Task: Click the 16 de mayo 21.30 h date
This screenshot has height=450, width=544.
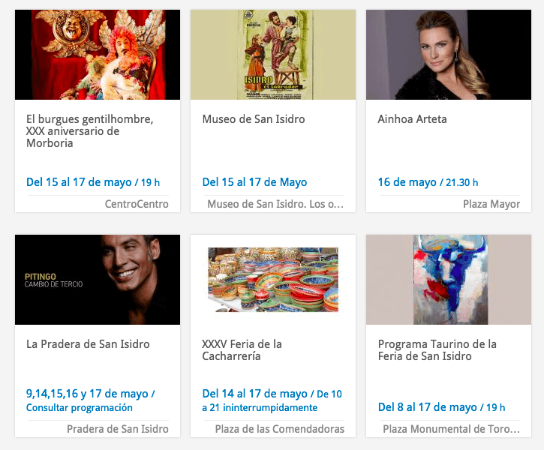Action: (428, 182)
